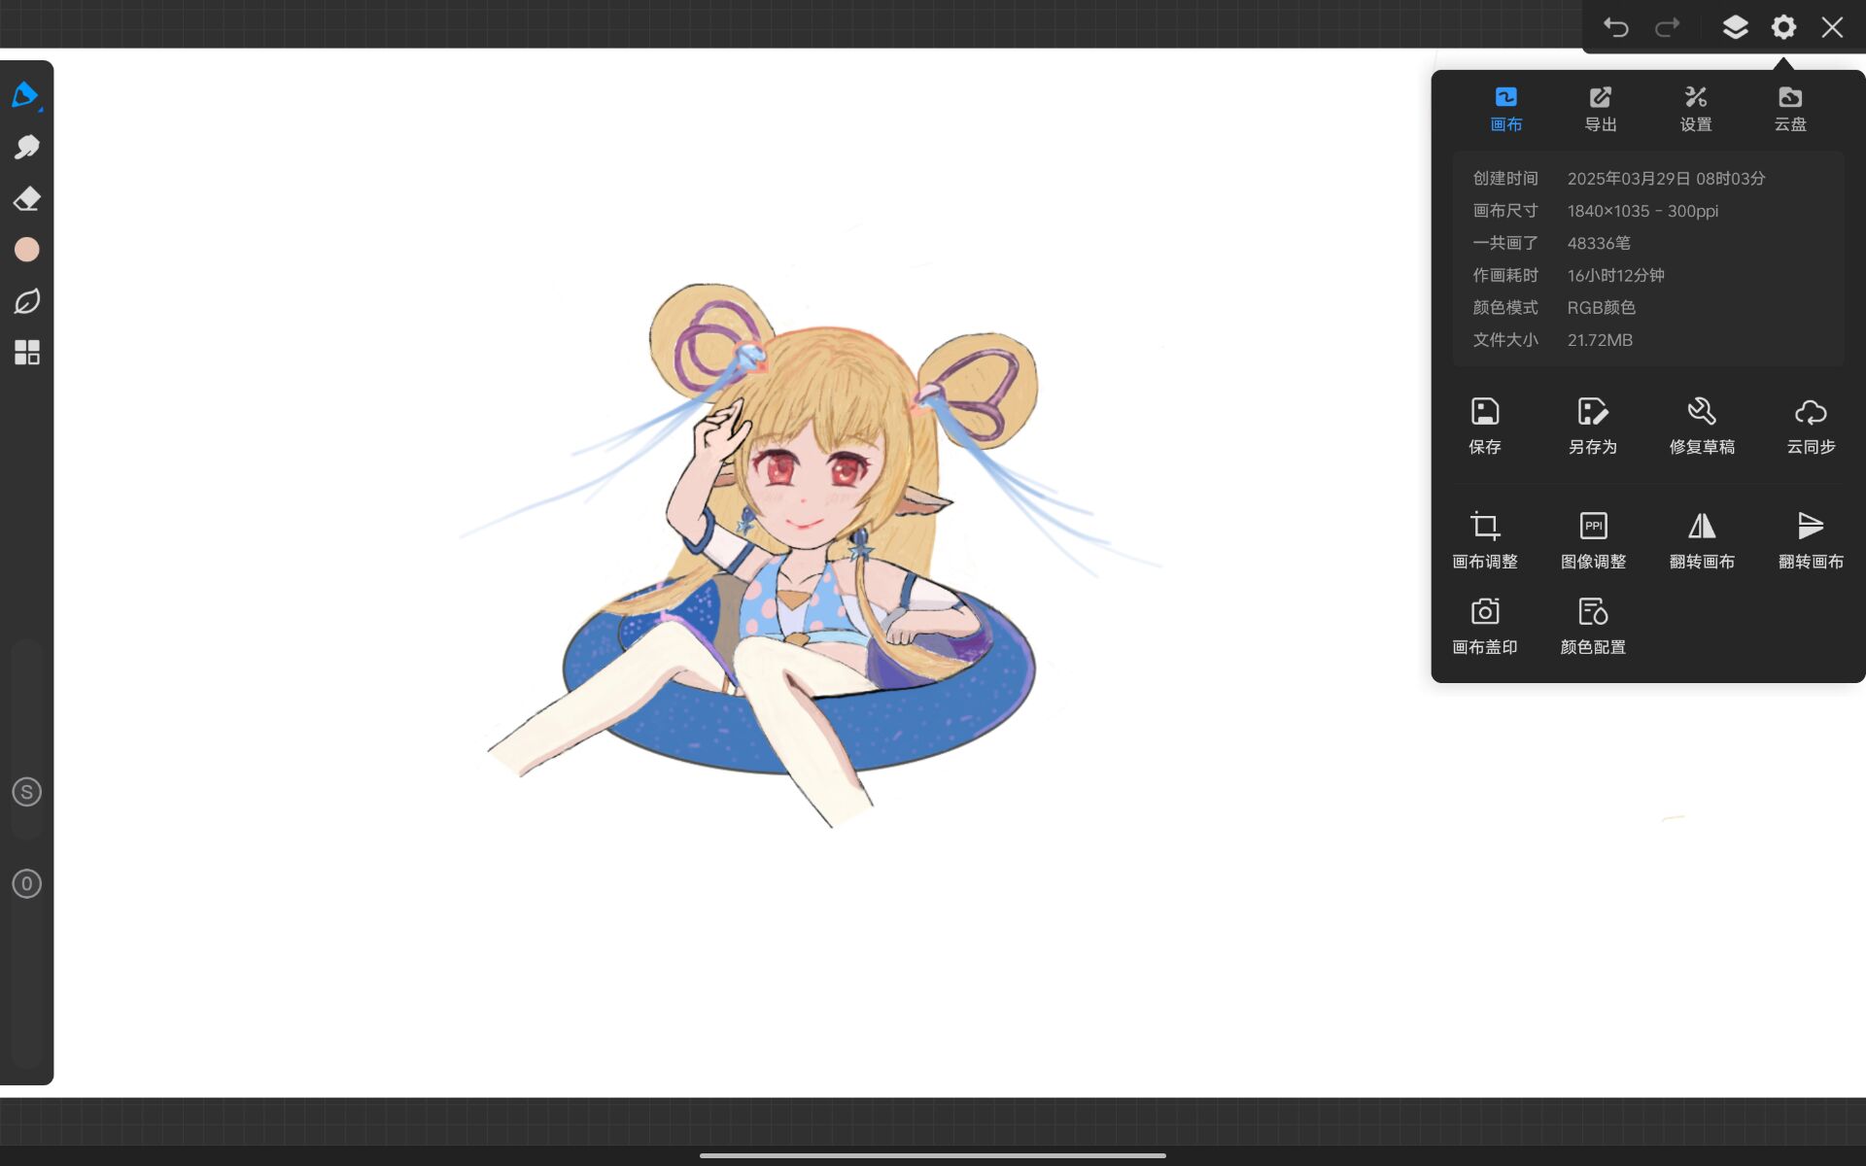Image resolution: width=1866 pixels, height=1166 pixels.
Task: Select the smudge tool
Action: 26,147
